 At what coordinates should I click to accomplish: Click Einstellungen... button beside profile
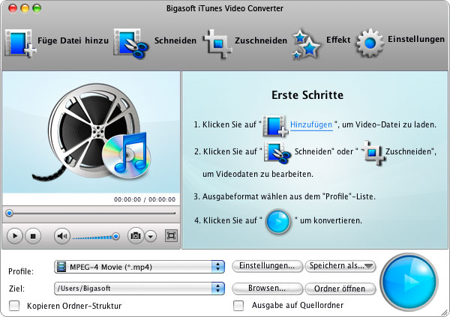click(267, 265)
